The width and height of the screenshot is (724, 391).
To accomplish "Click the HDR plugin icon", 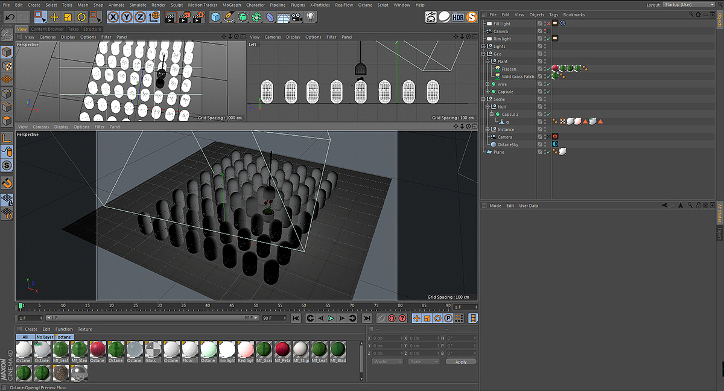I will [x=459, y=16].
